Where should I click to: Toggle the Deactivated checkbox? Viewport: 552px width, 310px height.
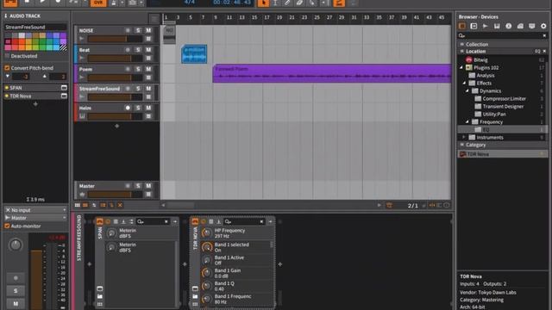8,56
